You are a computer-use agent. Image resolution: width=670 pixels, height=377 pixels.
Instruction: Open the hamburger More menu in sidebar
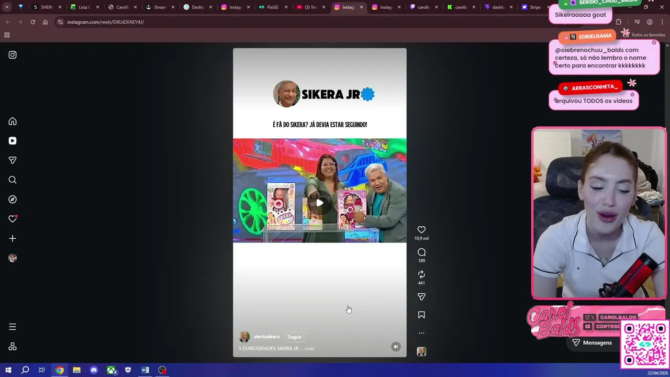(x=13, y=327)
